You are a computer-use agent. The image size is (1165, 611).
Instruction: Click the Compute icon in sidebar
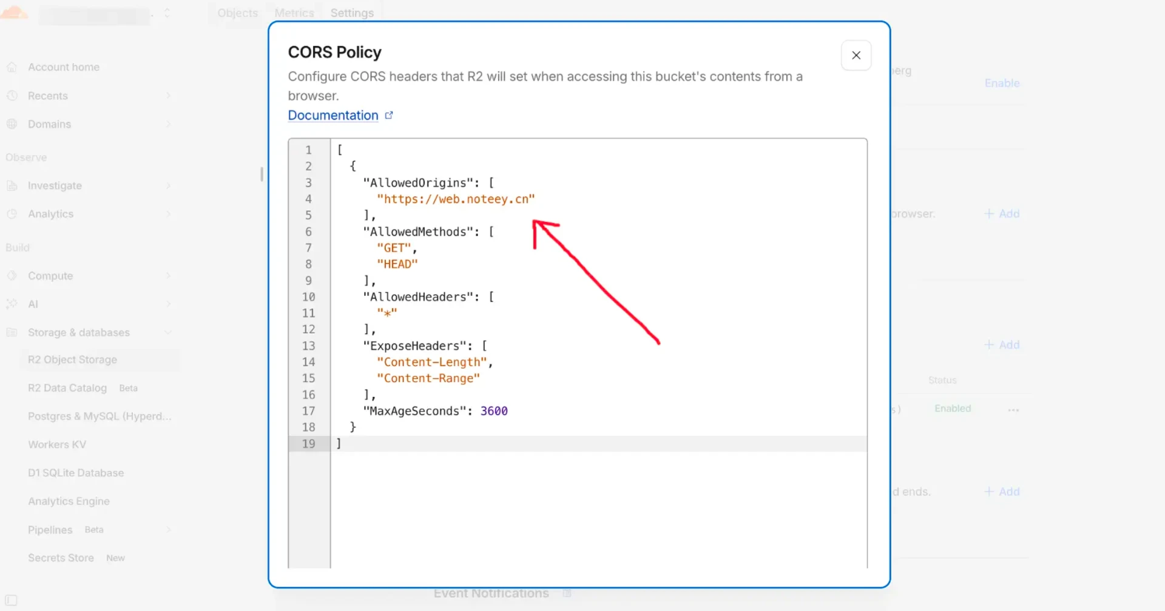pyautogui.click(x=12, y=276)
